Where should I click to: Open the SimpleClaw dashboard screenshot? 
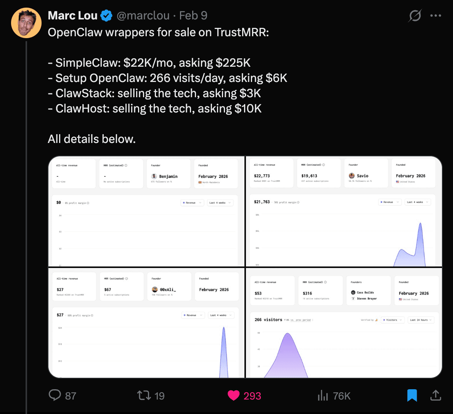point(343,211)
